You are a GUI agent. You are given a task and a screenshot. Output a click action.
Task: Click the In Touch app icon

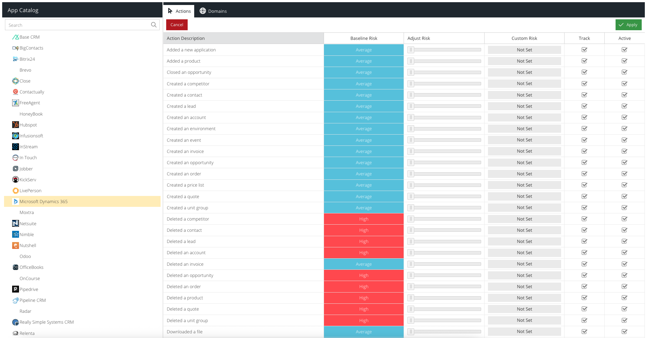tap(16, 158)
